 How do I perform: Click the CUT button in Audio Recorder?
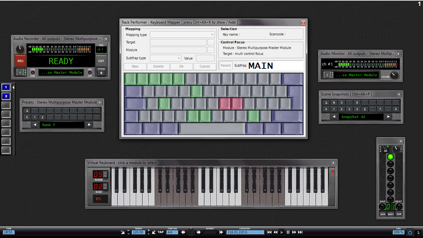tap(101, 61)
